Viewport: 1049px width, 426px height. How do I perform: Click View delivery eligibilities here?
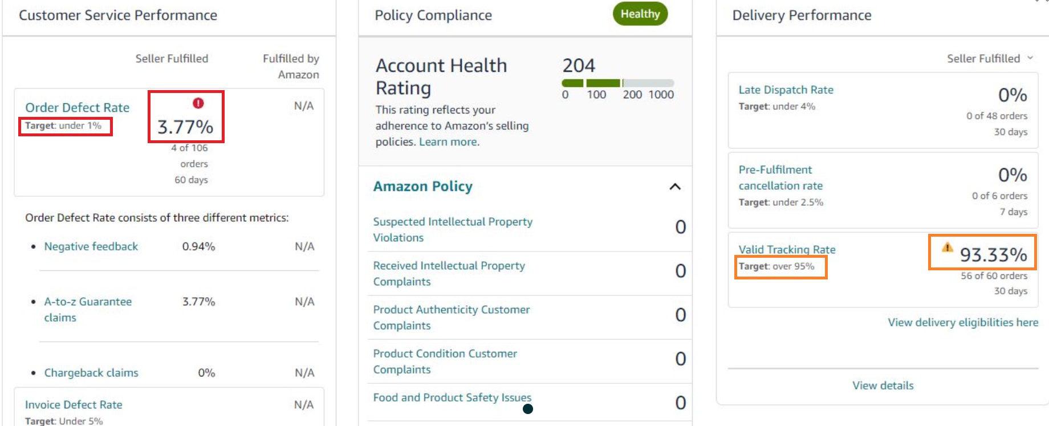[x=963, y=322]
